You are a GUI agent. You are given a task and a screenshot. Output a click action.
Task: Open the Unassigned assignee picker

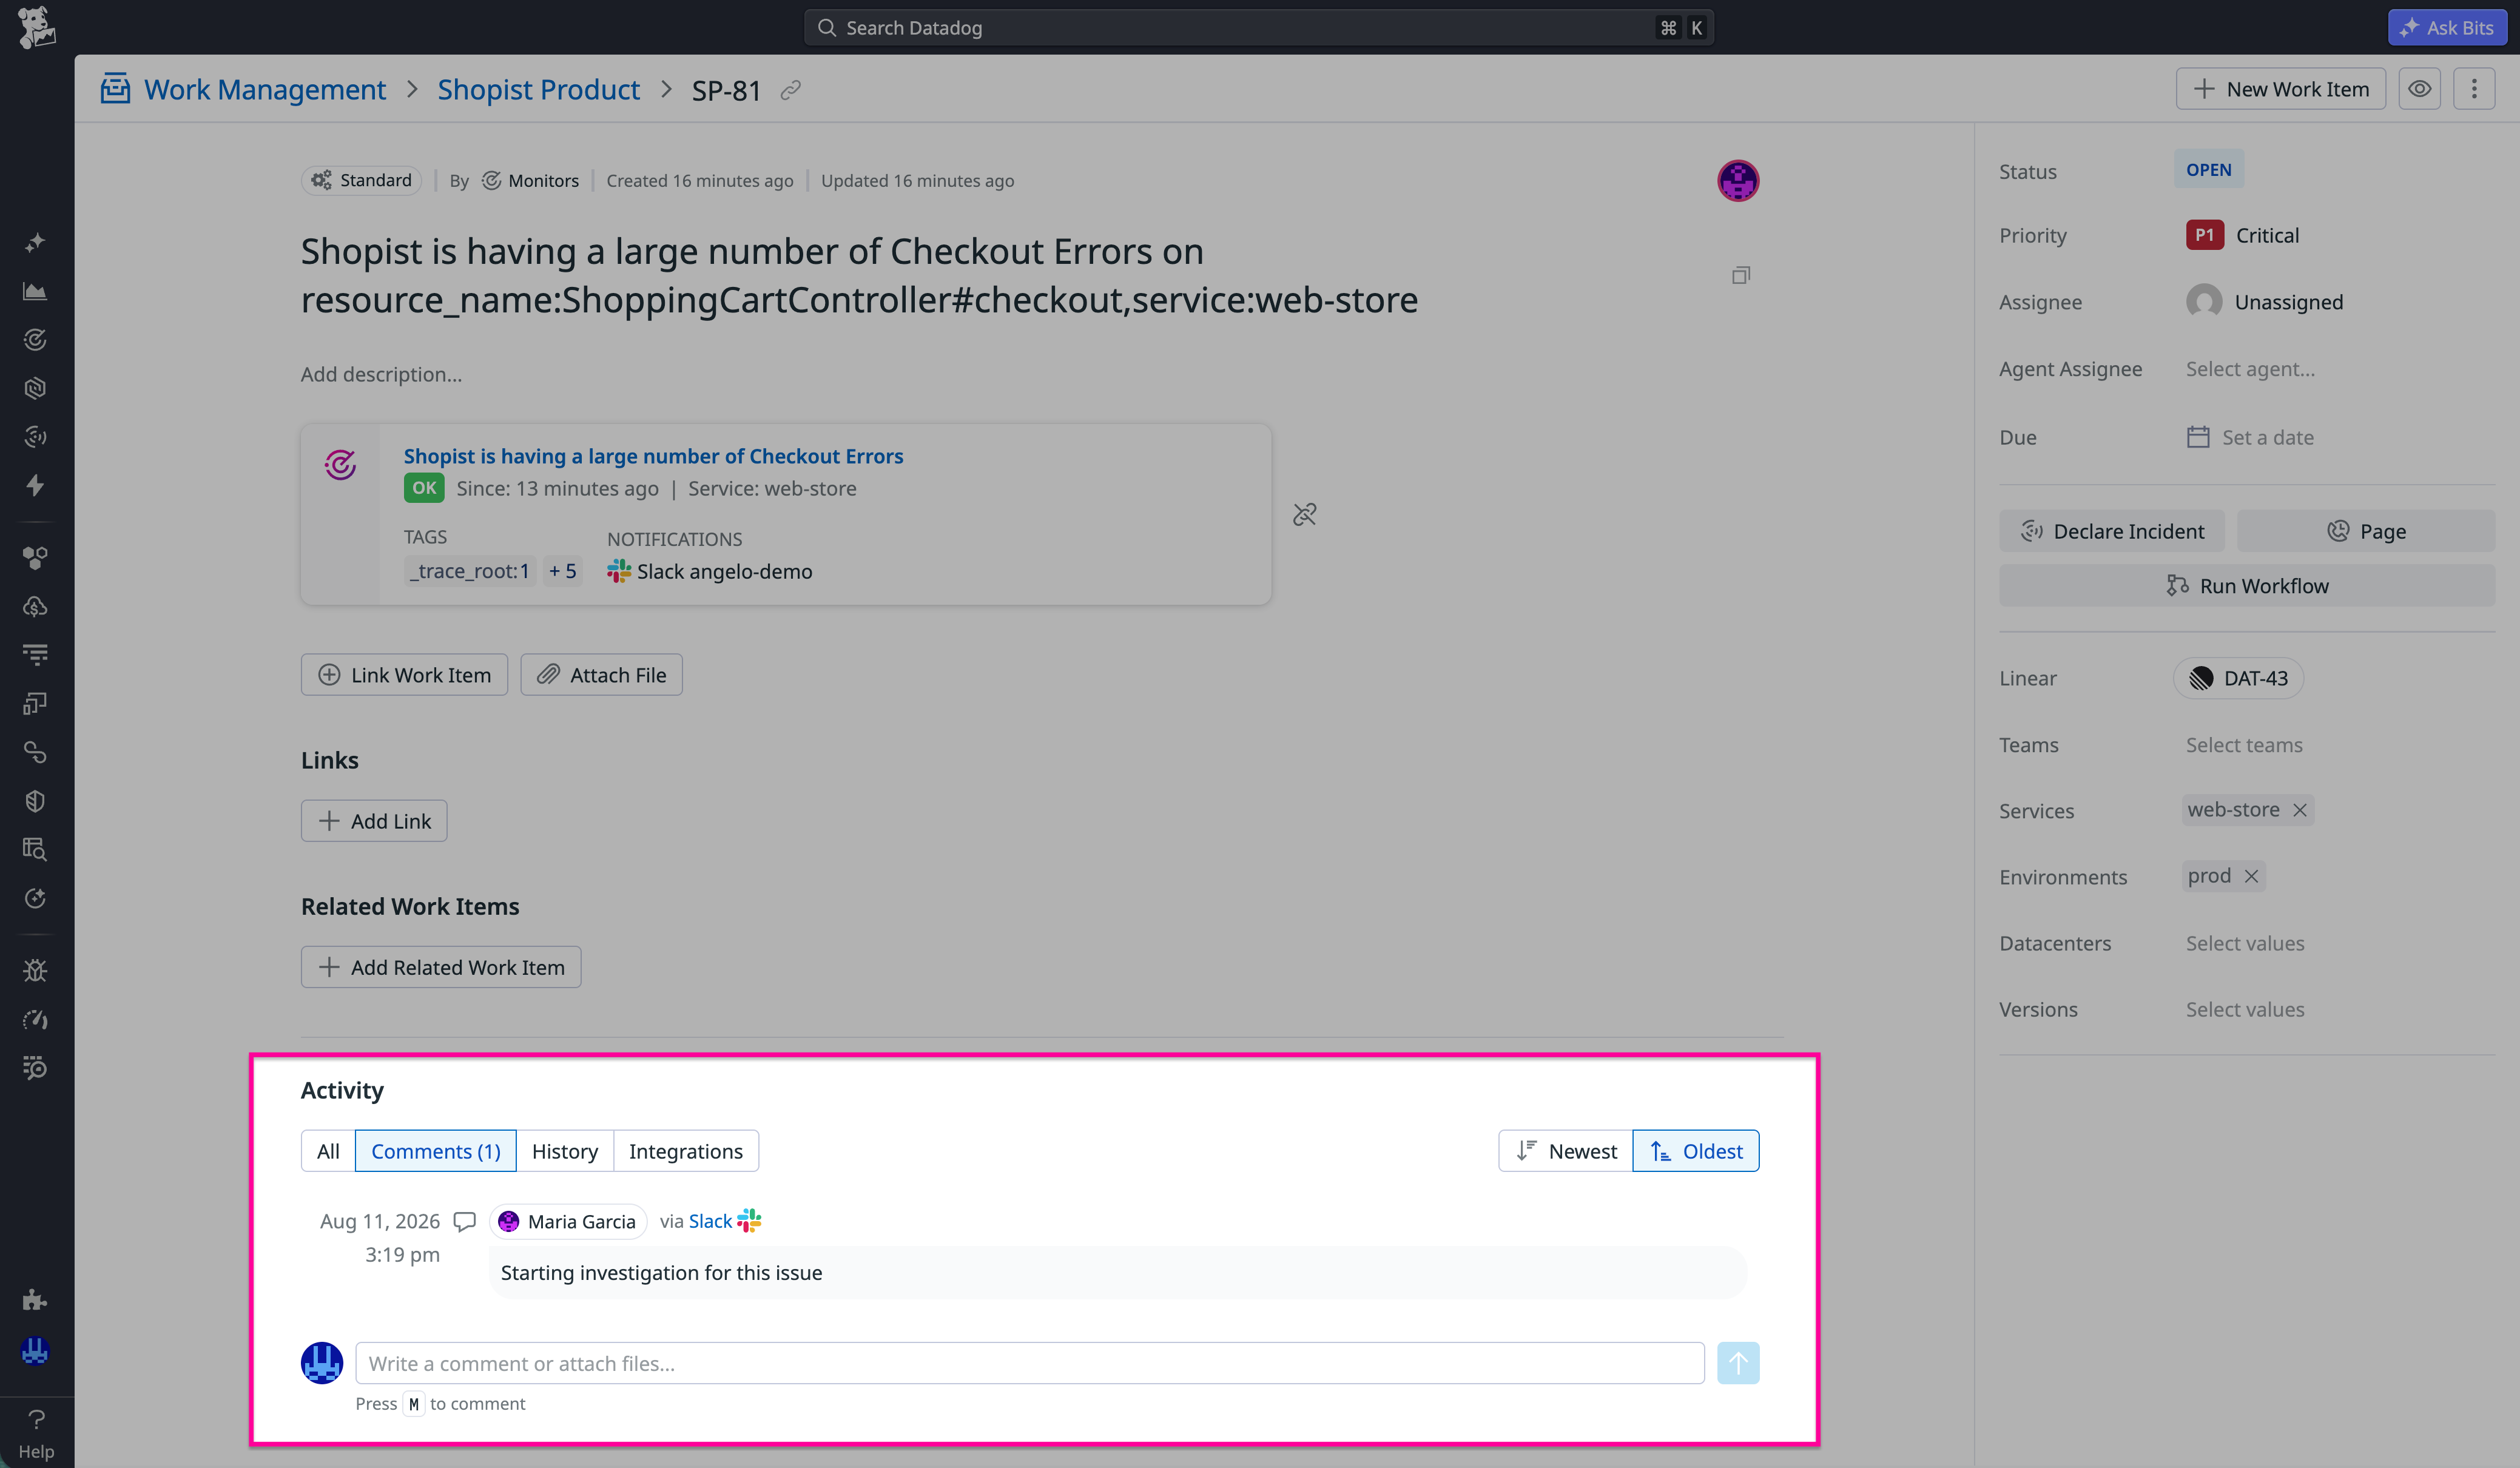(2265, 301)
